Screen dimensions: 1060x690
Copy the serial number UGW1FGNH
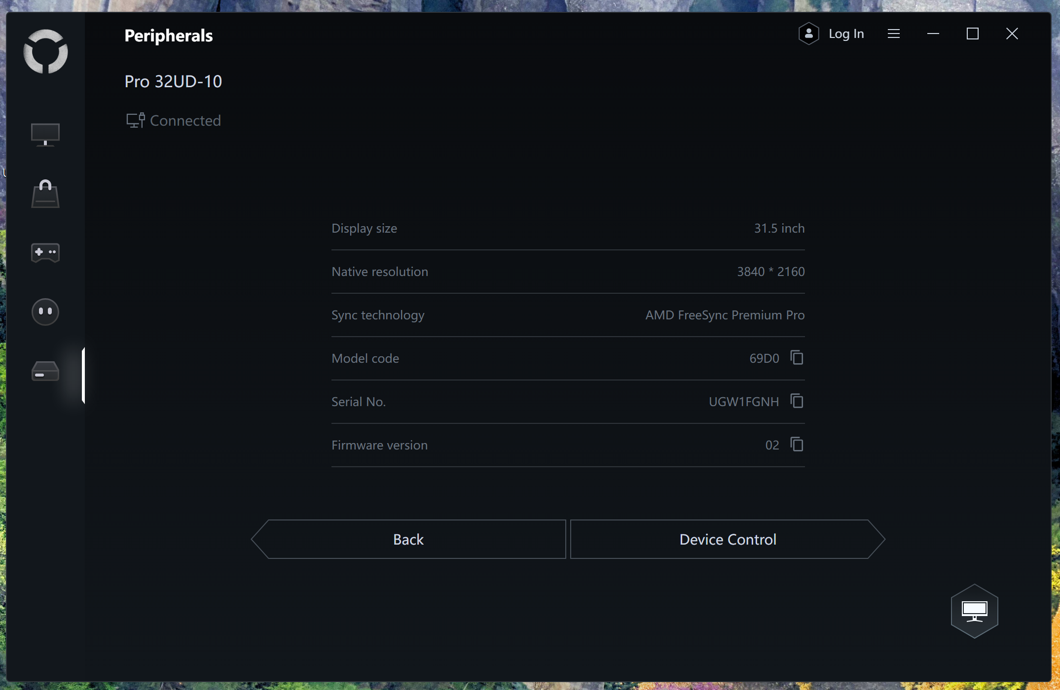[797, 401]
